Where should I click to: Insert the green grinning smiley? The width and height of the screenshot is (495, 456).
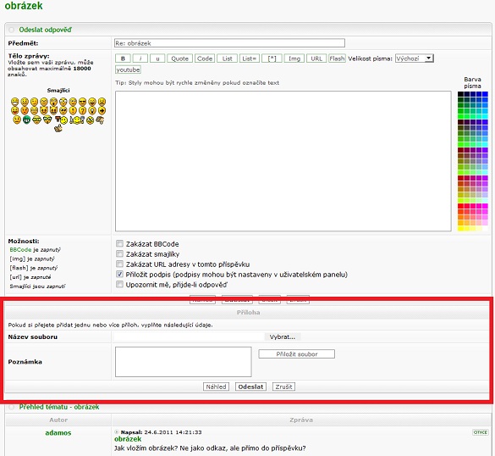click(26, 120)
